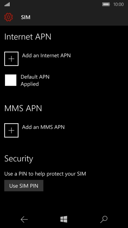Viewport: 128px width, 228px height.
Task: Open the Default APN Applied entry
Action: (x=27, y=80)
